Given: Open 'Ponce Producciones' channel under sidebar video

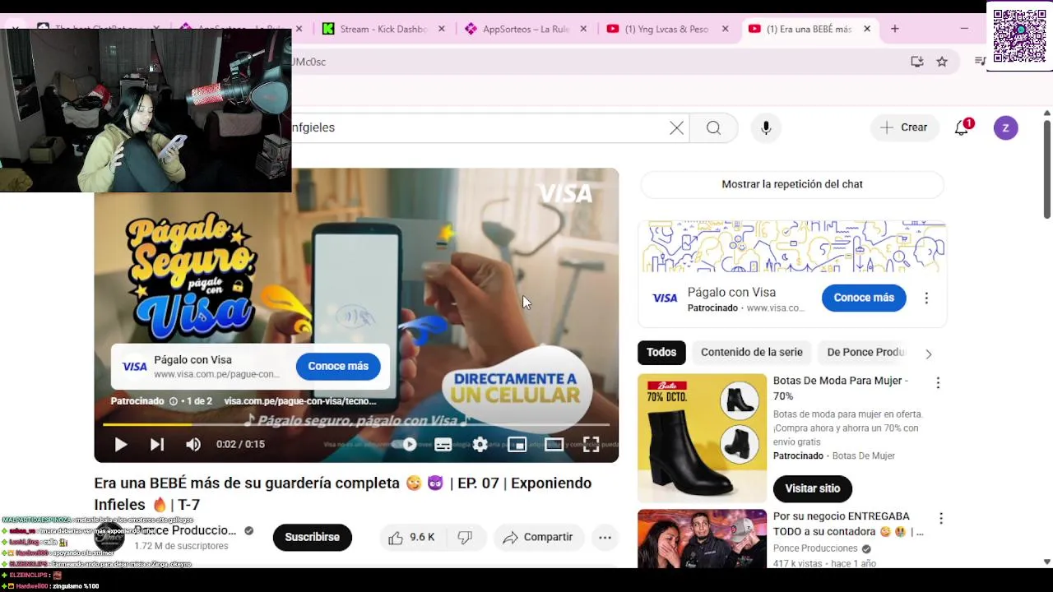Looking at the screenshot, I should click(x=815, y=548).
